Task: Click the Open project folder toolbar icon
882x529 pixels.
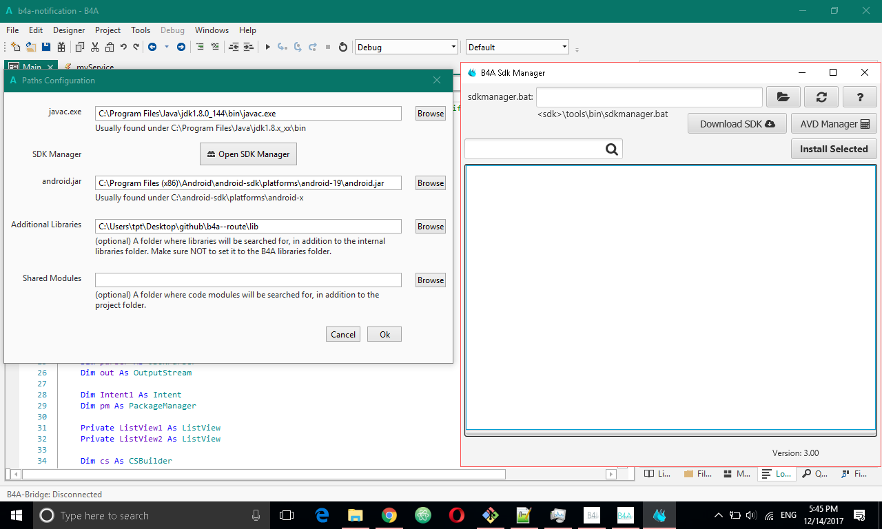Action: coord(31,47)
